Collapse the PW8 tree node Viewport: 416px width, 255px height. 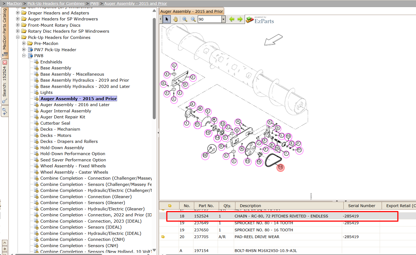click(x=24, y=56)
